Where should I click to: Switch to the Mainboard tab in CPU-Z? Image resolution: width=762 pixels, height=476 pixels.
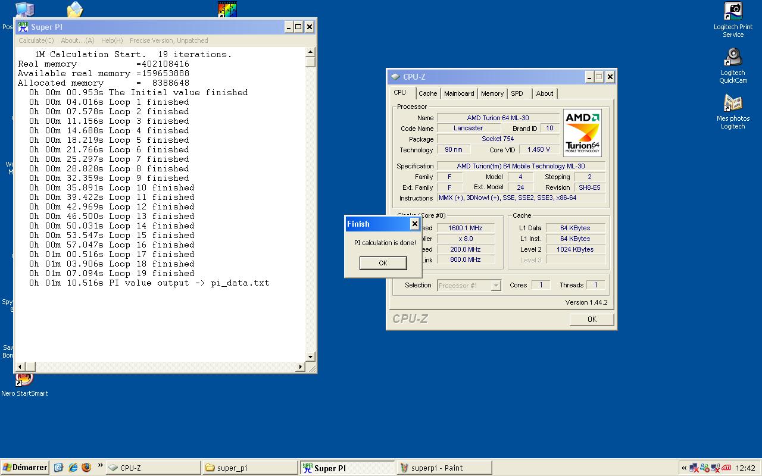click(459, 93)
